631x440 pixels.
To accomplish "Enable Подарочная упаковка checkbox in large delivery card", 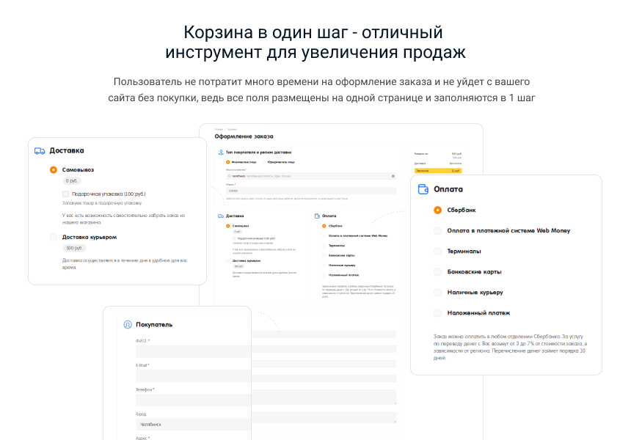I will (65, 194).
